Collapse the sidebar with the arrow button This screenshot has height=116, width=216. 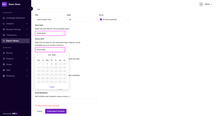pos(31,9)
